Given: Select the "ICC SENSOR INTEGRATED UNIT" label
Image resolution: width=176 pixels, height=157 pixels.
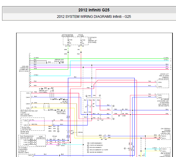Looking at the screenshot, I should pyautogui.click(x=164, y=100).
